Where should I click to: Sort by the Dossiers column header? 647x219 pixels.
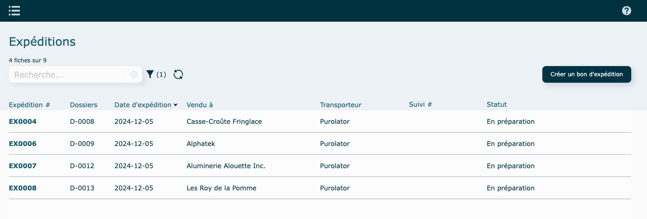click(83, 105)
